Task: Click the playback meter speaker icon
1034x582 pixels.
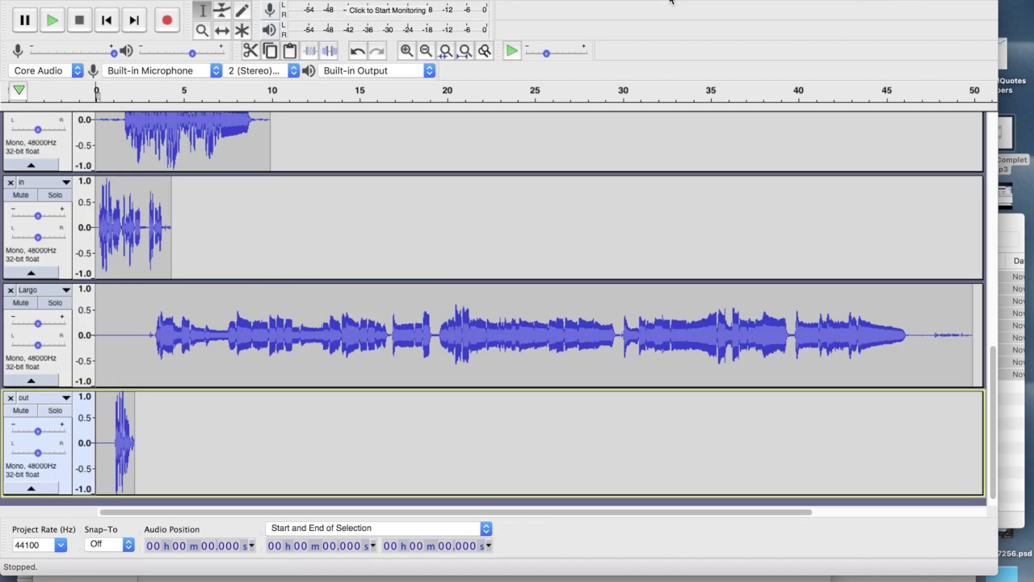Action: coord(269,30)
